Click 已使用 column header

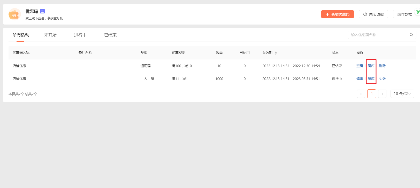[x=245, y=53]
